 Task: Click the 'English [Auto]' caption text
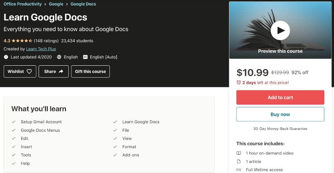pyautogui.click(x=104, y=57)
